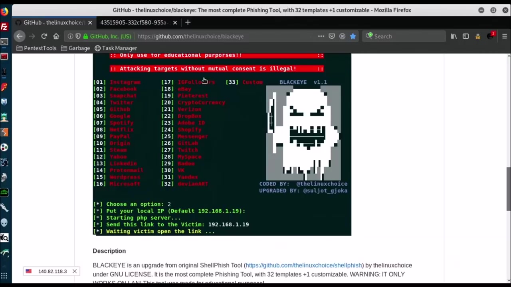Switch to the 43515905-332cf580 tab
Viewport: 511px width, 287px height.
coord(135,22)
